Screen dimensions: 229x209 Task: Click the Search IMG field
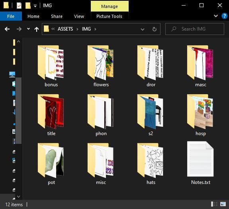(x=195, y=29)
